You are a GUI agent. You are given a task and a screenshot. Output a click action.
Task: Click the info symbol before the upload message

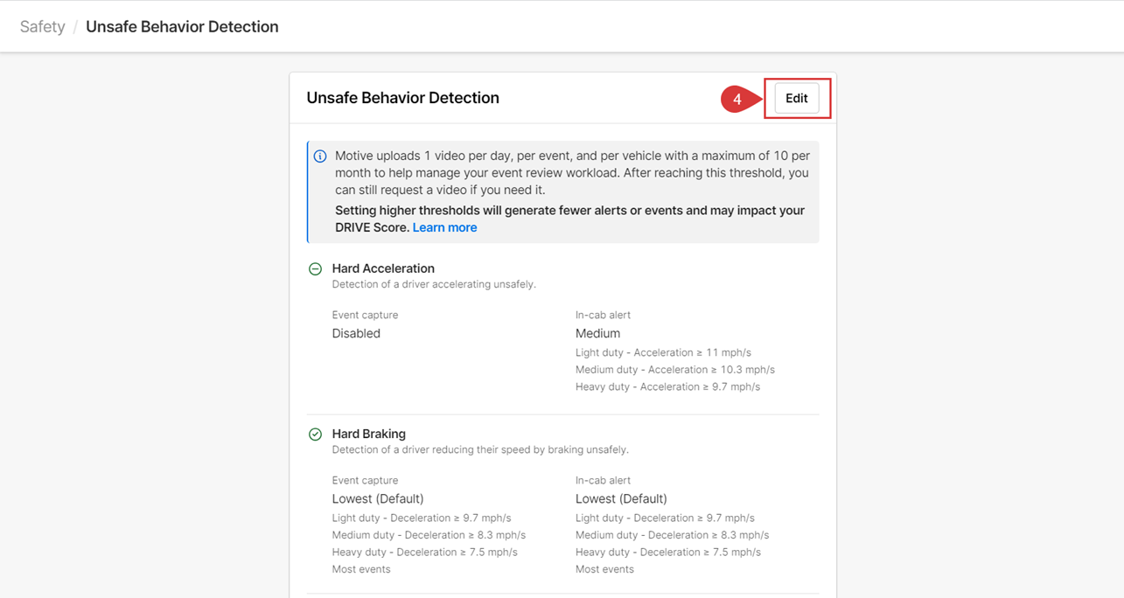point(320,156)
